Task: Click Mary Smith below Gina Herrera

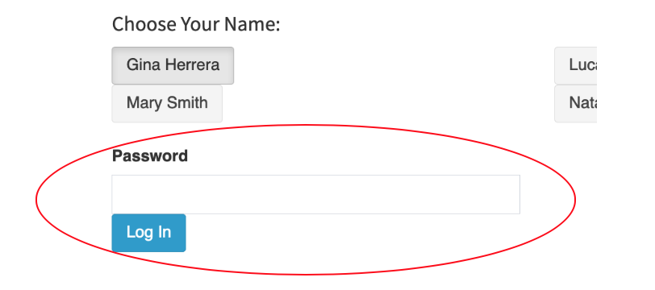Action: click(167, 103)
